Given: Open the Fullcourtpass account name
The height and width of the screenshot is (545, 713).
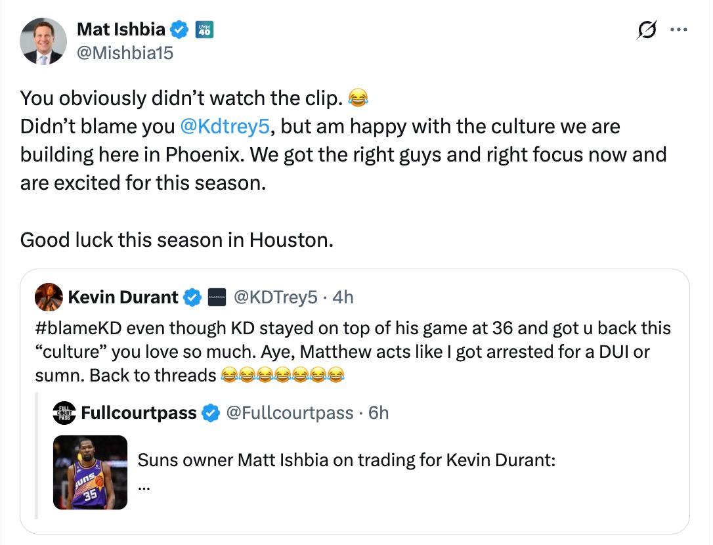Looking at the screenshot, I should [x=139, y=413].
